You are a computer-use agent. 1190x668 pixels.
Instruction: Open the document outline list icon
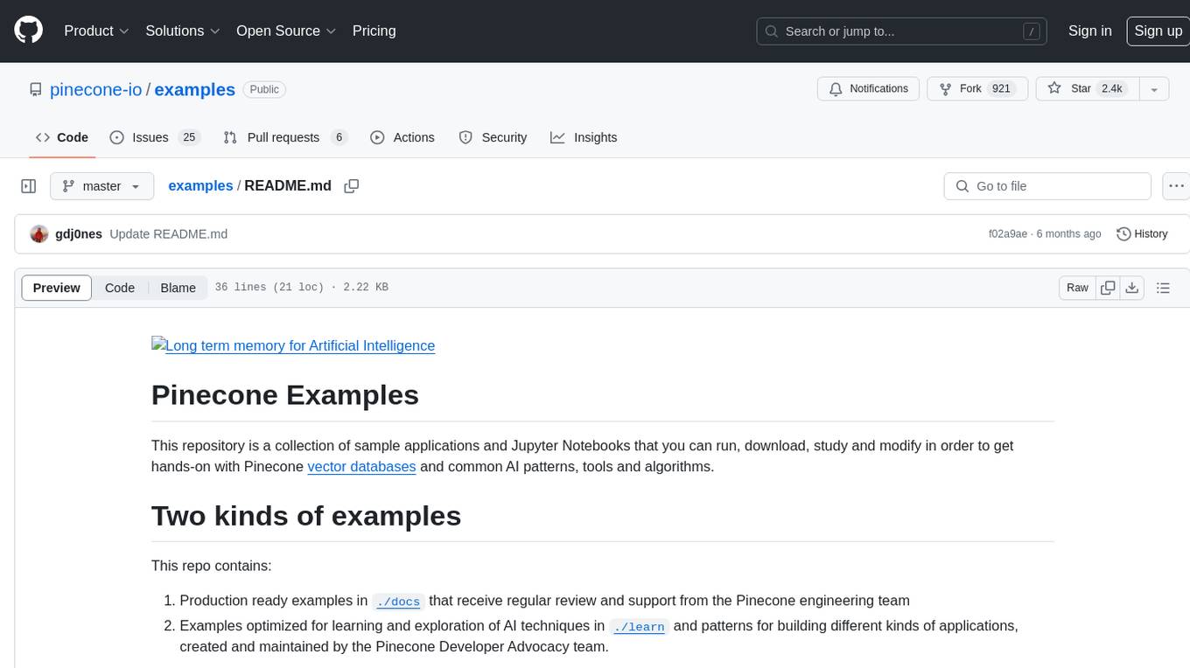pyautogui.click(x=1163, y=288)
